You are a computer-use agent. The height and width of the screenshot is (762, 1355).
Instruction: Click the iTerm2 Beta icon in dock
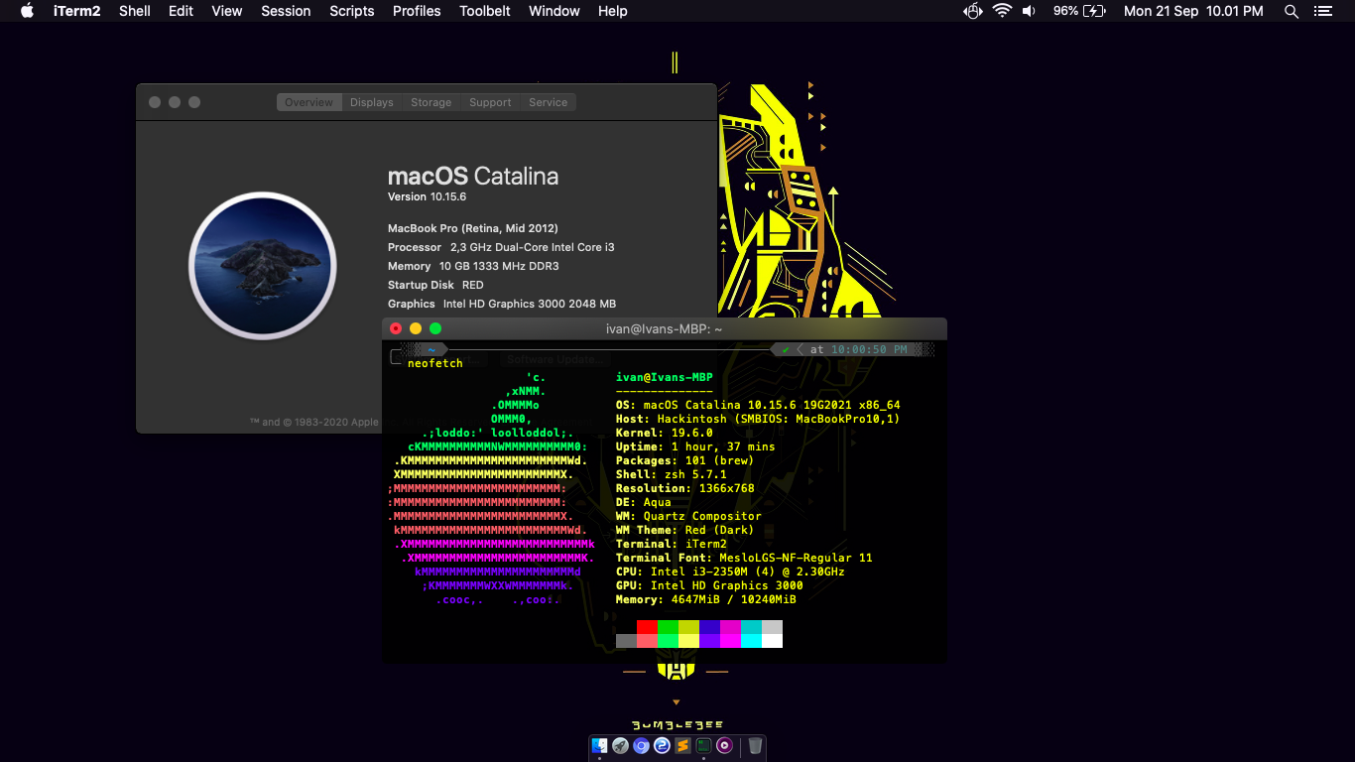(x=703, y=745)
